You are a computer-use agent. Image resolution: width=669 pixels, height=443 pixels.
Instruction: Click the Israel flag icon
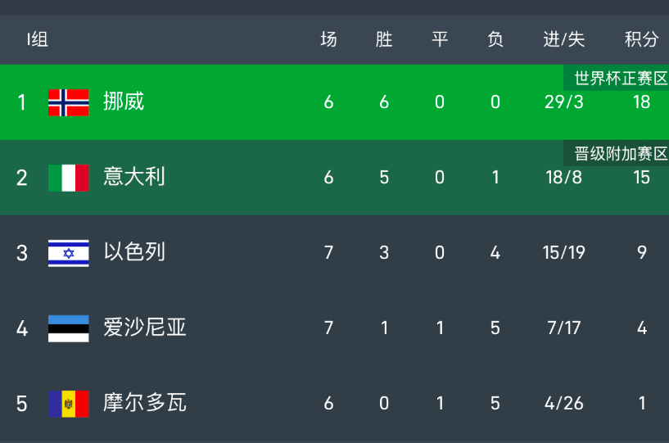point(68,253)
